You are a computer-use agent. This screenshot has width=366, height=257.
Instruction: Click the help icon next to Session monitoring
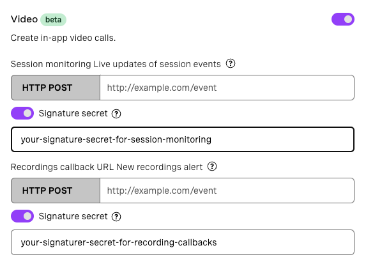(x=231, y=63)
